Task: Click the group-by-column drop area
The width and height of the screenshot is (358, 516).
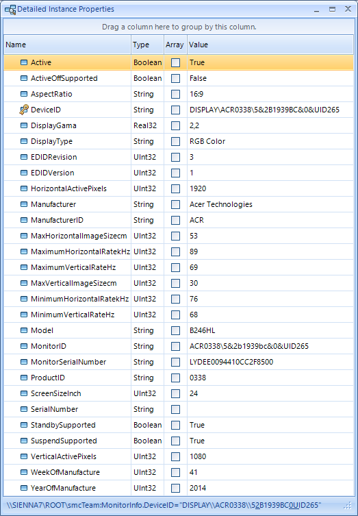Action: click(179, 27)
